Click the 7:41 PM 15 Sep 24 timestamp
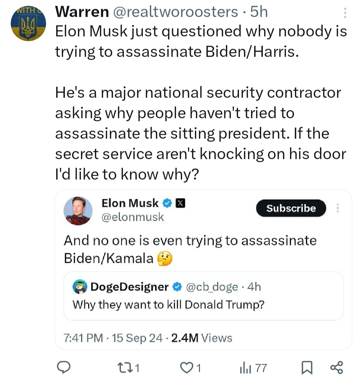363x382 pixels. tap(113, 338)
